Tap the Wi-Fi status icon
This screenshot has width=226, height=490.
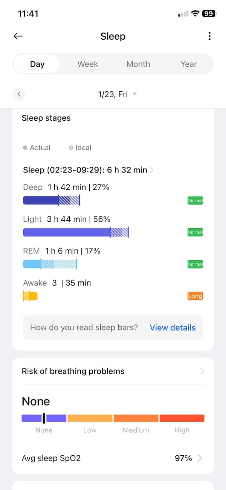pos(195,14)
